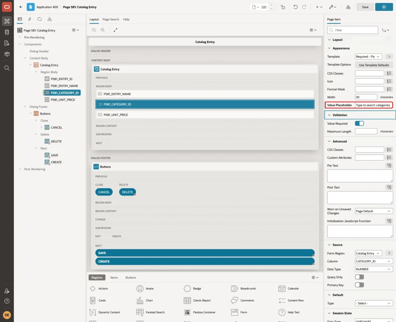Collapse the Validation section

329,115
